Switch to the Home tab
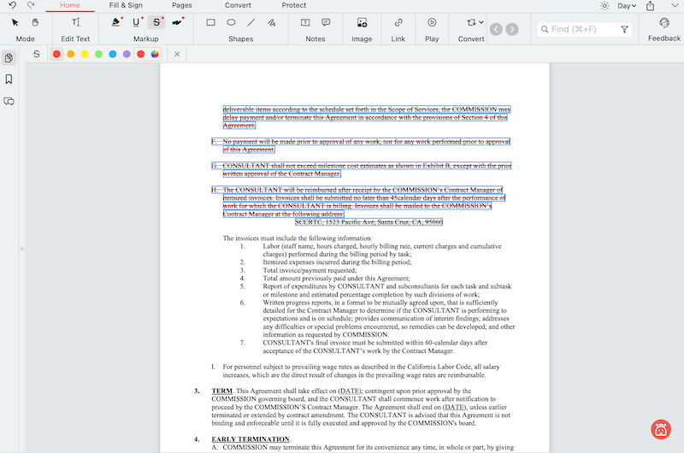The height and width of the screenshot is (453, 684). click(70, 5)
